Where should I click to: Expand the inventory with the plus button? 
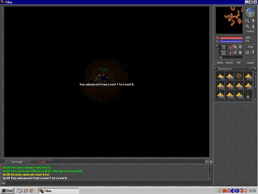(x=217, y=46)
